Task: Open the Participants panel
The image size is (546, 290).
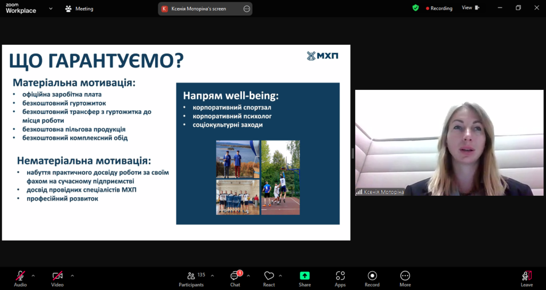Action: point(191,278)
